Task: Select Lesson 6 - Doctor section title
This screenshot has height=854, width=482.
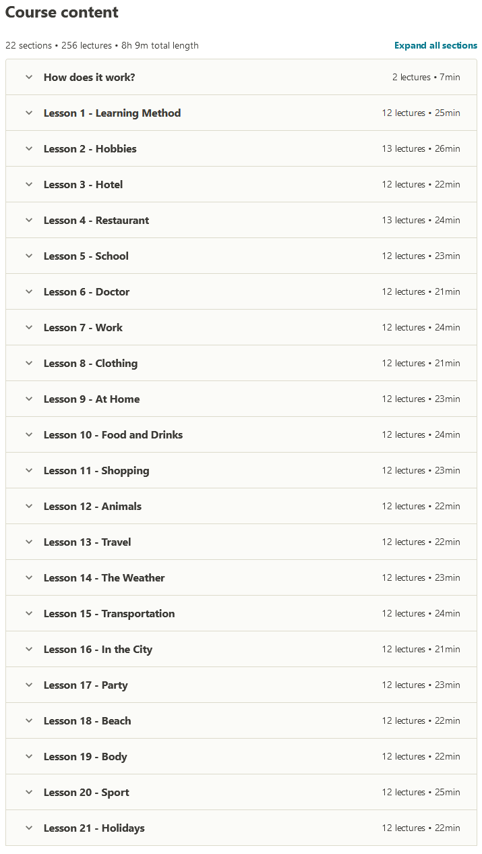Action: pos(86,292)
